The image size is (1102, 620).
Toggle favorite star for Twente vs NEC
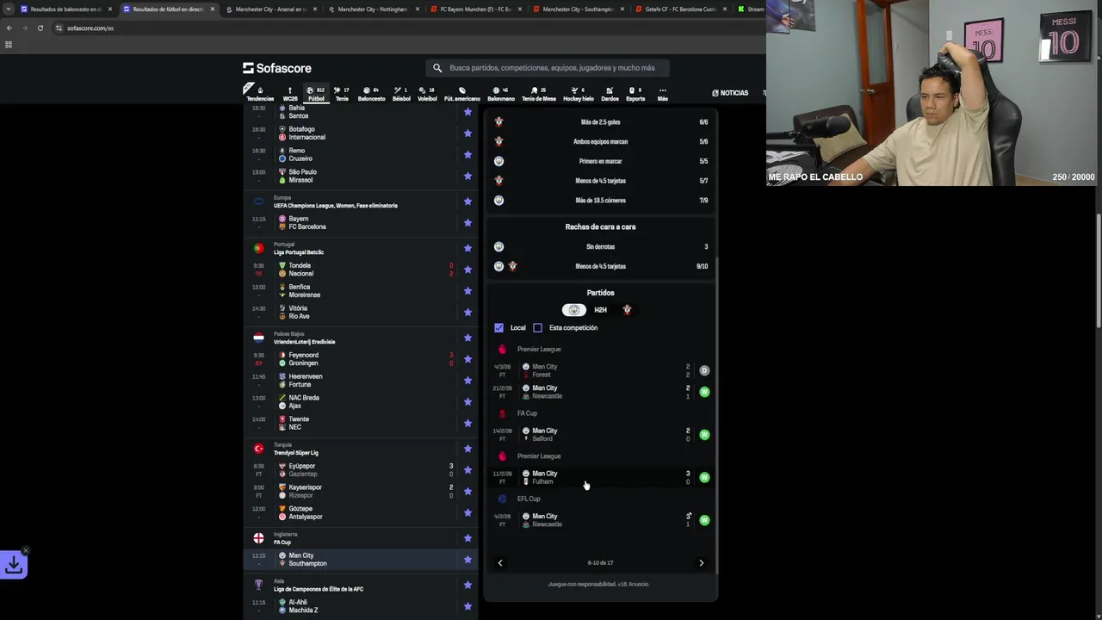[x=467, y=423]
